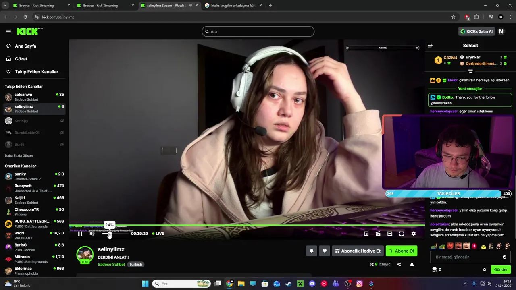Open Discord from taskbar
Image resolution: width=516 pixels, height=290 pixels.
point(312,284)
